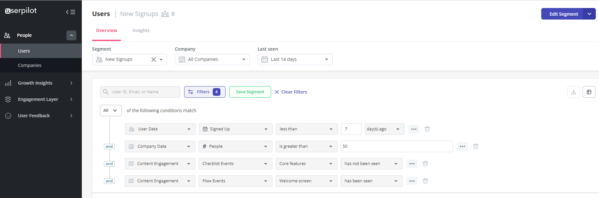
Task: Collapse the sidebar menu icon
Action: point(71,12)
